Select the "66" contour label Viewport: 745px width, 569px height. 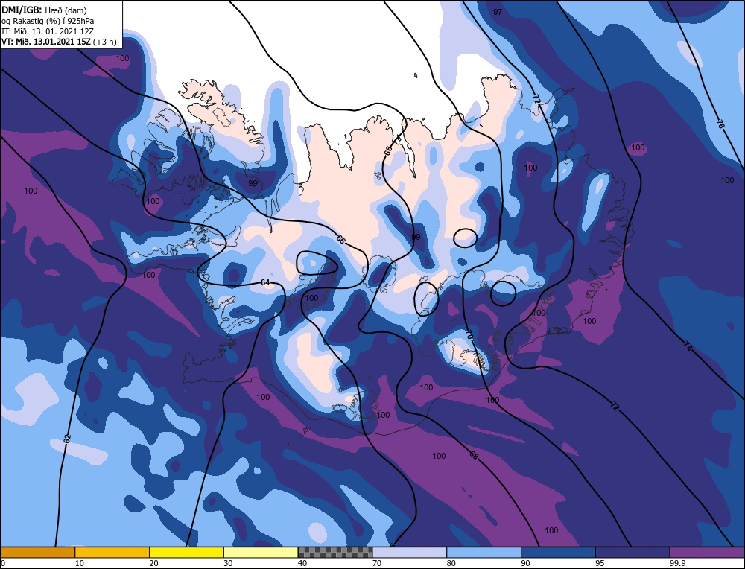coord(340,239)
